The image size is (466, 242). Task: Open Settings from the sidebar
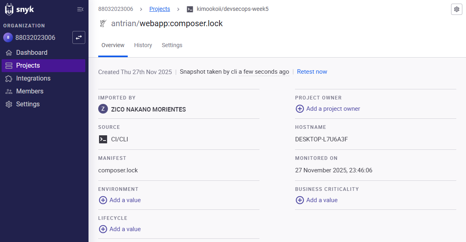click(x=28, y=104)
